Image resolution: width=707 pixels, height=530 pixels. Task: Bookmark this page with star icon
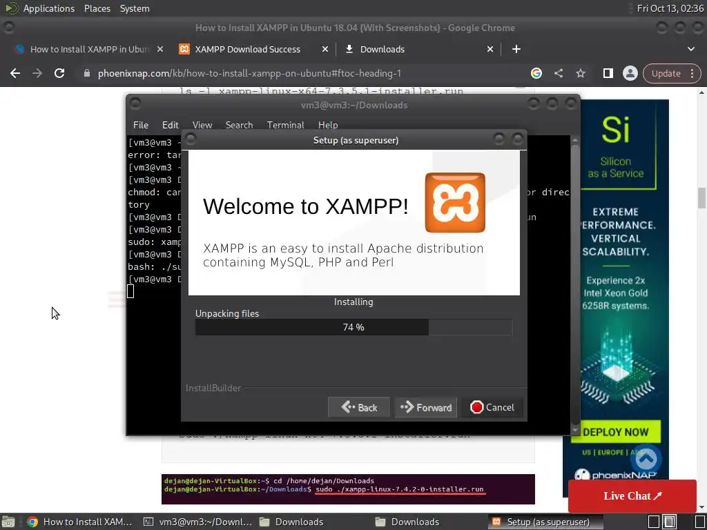pyautogui.click(x=581, y=73)
